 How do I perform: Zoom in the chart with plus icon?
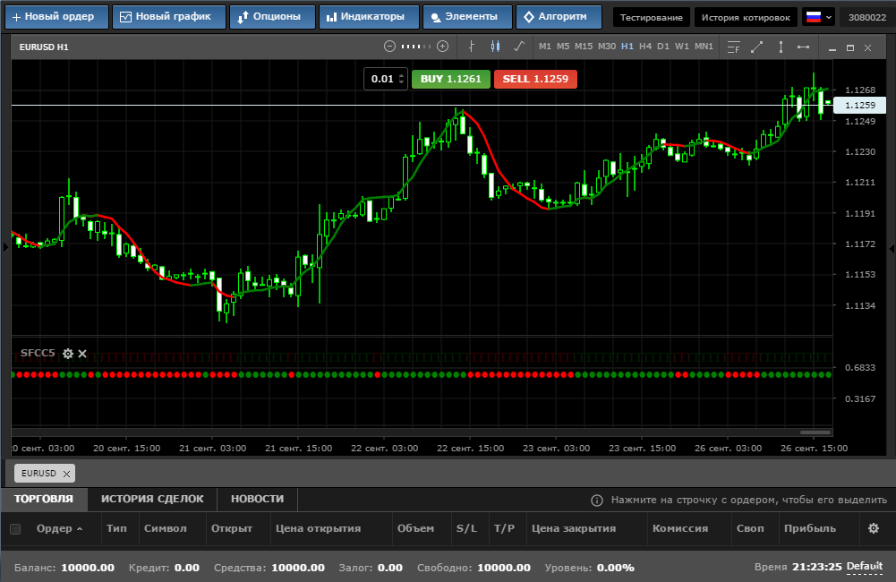click(442, 47)
